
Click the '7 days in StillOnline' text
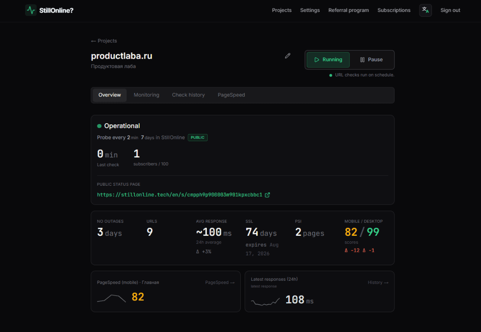tap(163, 137)
